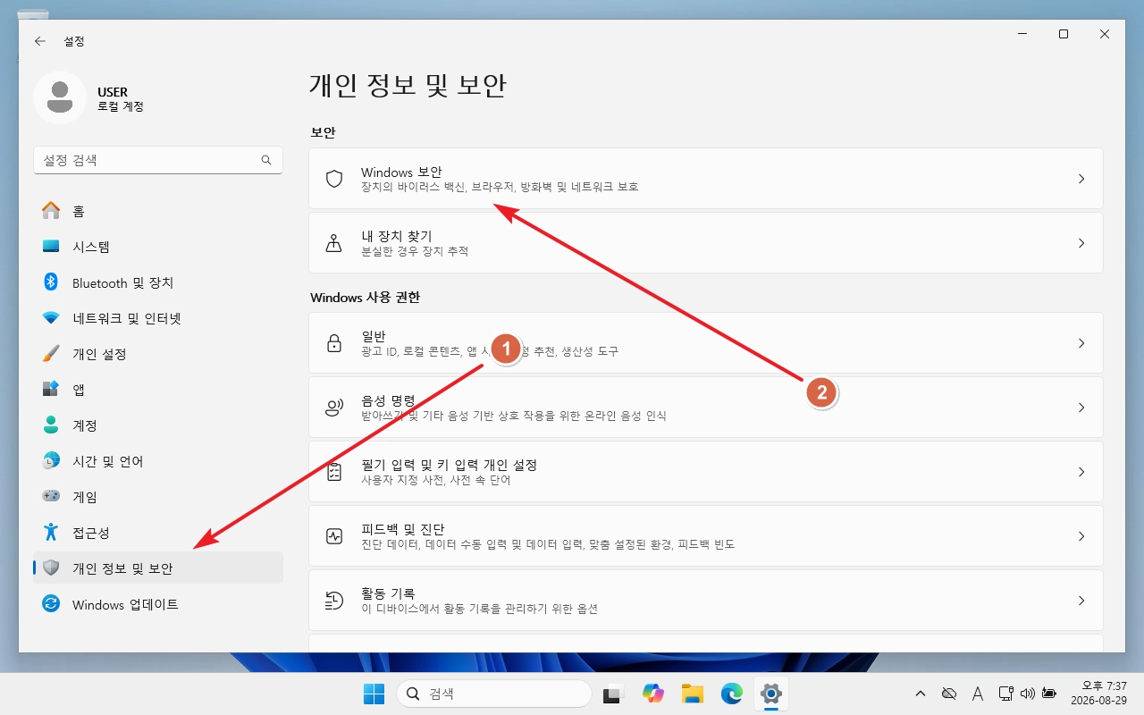Click the crossed-out cloud tray icon
This screenshot has width=1144, height=715.
(950, 694)
